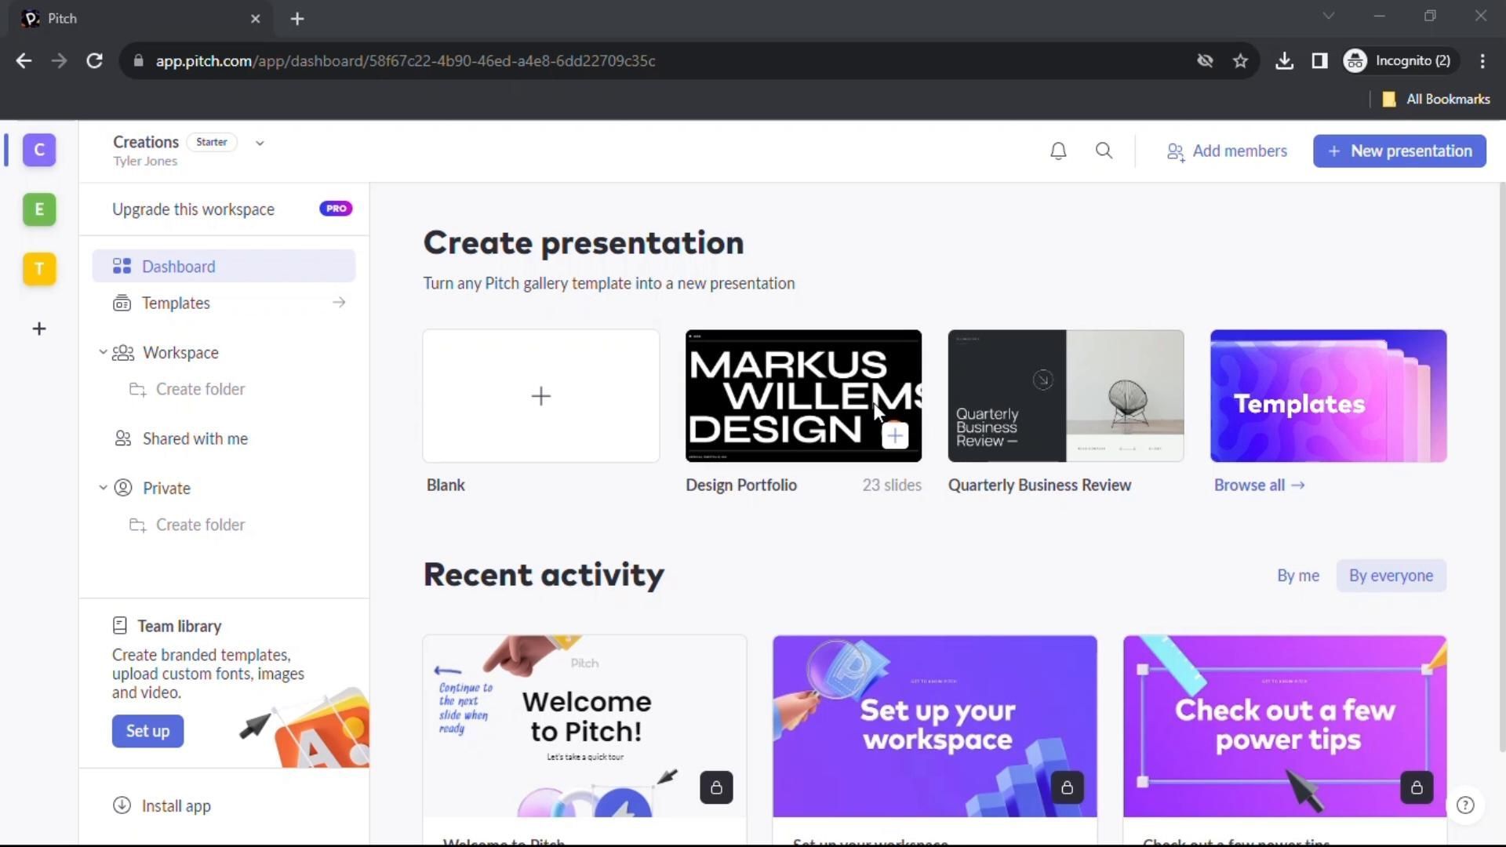This screenshot has width=1506, height=847.
Task: Collapse the Workspace section
Action: (x=103, y=352)
